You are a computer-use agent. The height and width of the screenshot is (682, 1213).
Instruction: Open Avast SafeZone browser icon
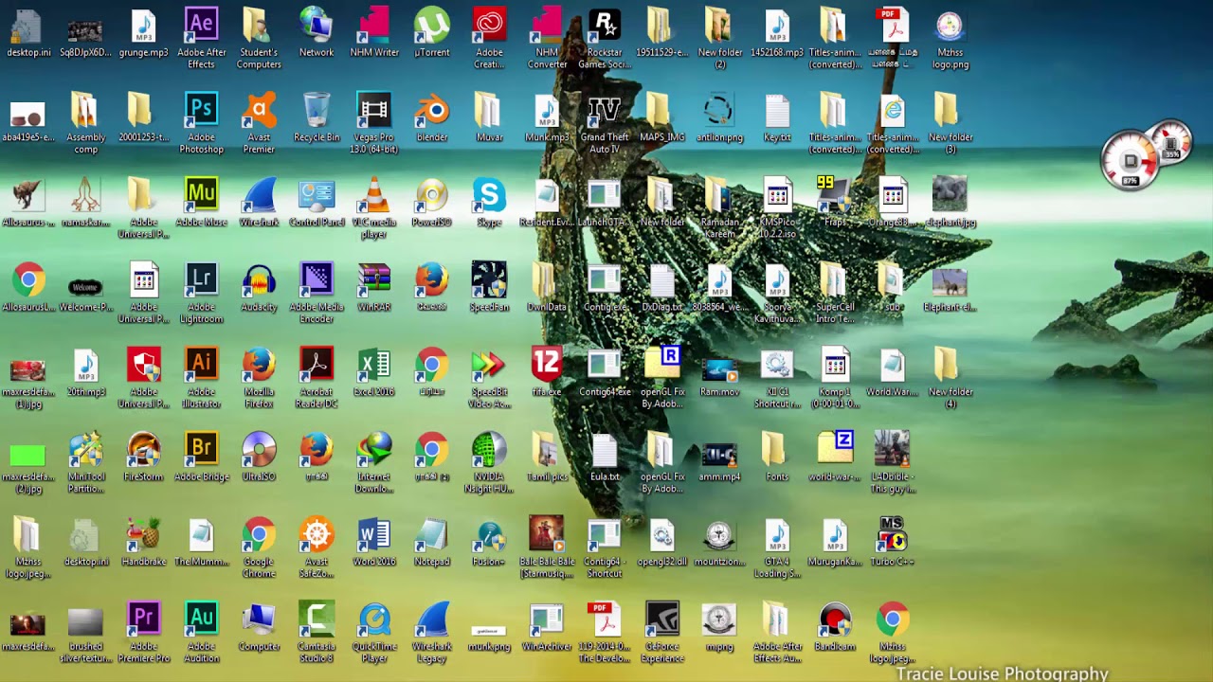coord(317,547)
